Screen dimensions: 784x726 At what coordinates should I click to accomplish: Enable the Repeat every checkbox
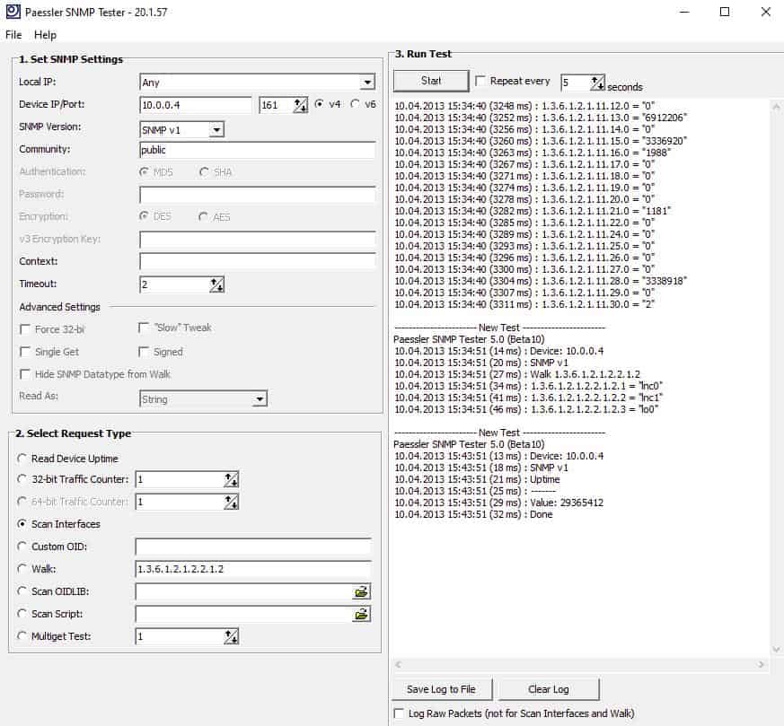point(480,81)
